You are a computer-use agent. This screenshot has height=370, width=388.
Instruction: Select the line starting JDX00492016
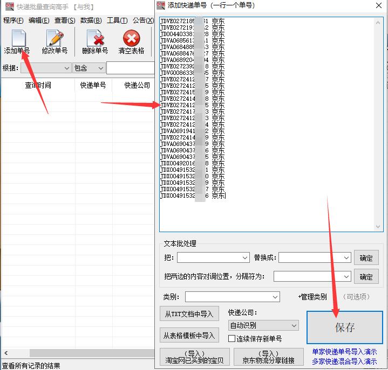pyautogui.click(x=192, y=163)
